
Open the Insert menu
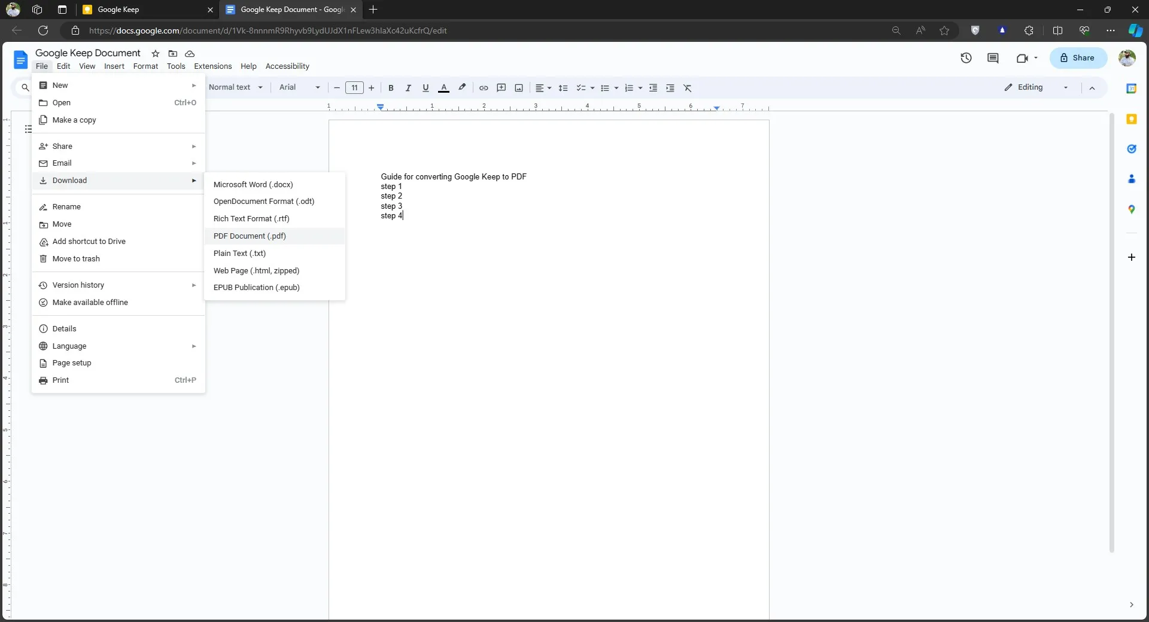114,66
